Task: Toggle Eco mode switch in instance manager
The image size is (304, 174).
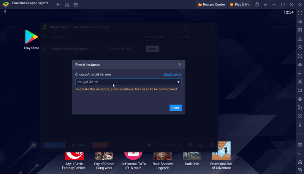Action: click(151, 145)
